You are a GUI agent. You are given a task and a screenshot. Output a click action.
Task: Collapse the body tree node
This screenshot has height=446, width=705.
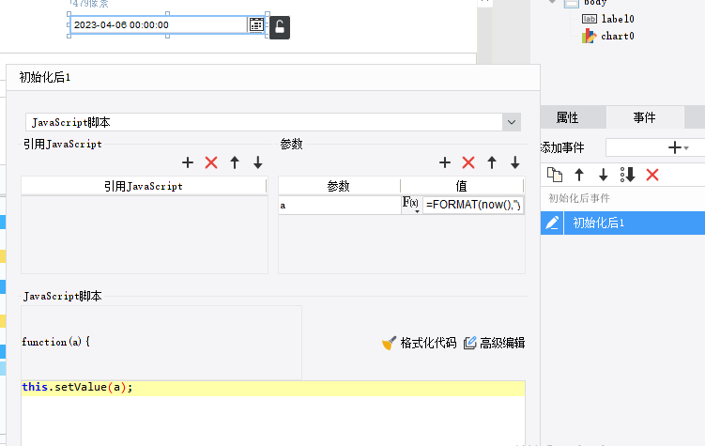point(552,2)
